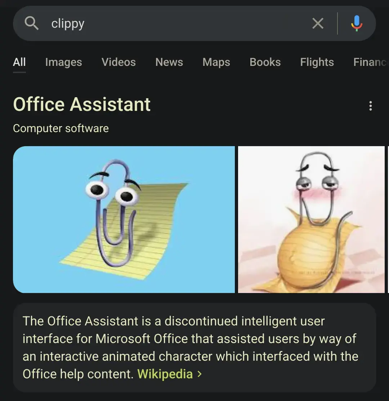Select the All results tab
Image resolution: width=389 pixels, height=401 pixels.
click(19, 62)
